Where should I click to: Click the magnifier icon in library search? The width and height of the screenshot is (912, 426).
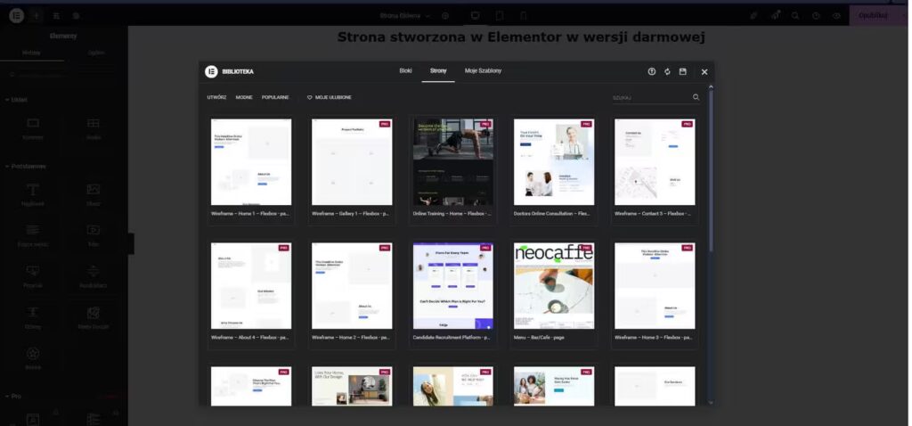point(696,97)
